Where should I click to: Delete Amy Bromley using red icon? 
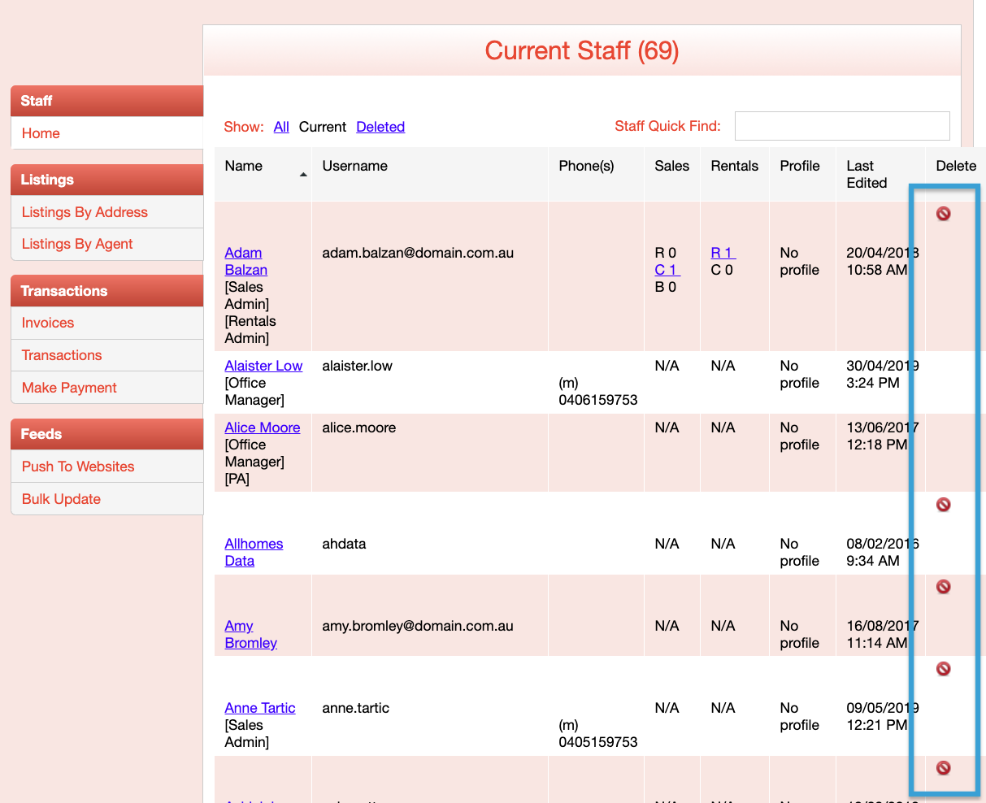pos(943,587)
